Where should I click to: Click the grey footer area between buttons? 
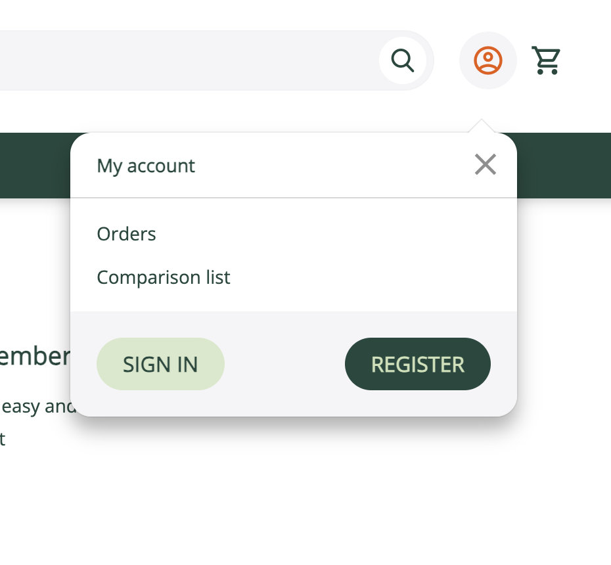284,364
